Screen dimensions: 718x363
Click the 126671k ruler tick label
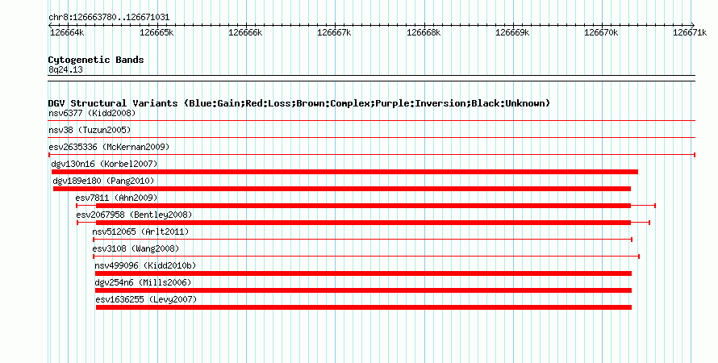tap(690, 32)
